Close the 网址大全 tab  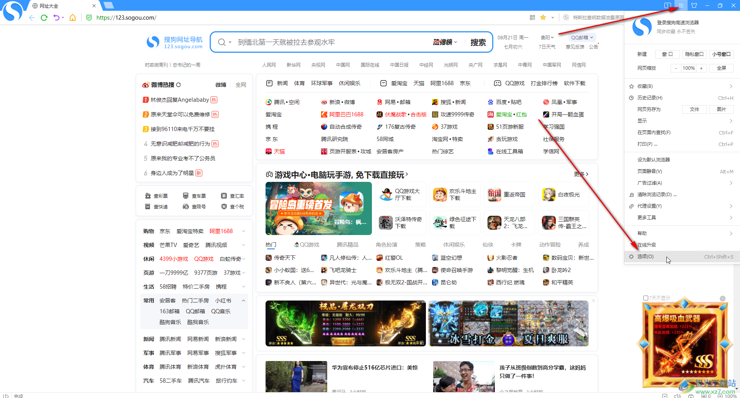94,6
